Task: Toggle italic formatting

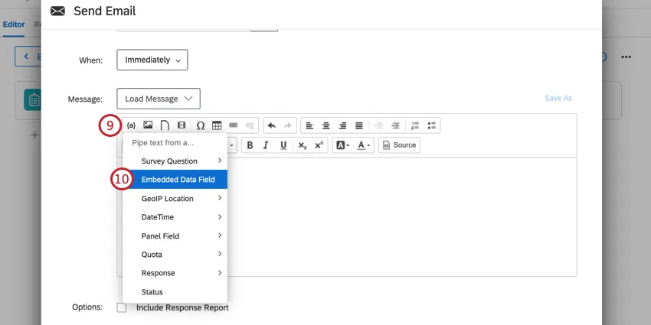Action: (x=266, y=145)
